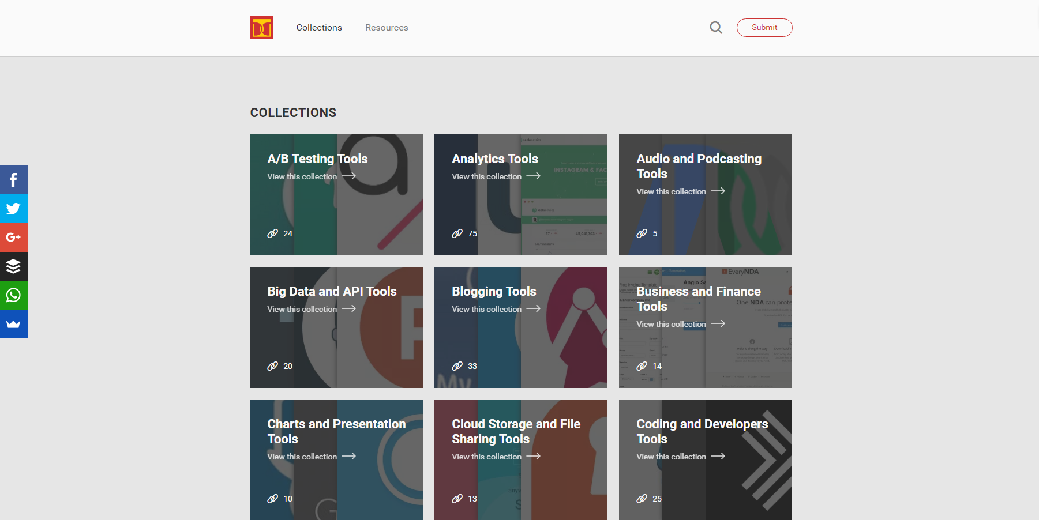Click View this collection under Big Data
This screenshot has height=520, width=1039.
pyautogui.click(x=302, y=309)
